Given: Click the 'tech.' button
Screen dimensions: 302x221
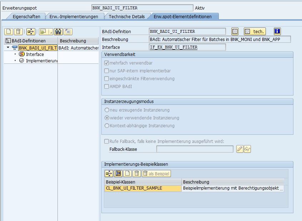Looking at the screenshot, I should tap(255, 31).
